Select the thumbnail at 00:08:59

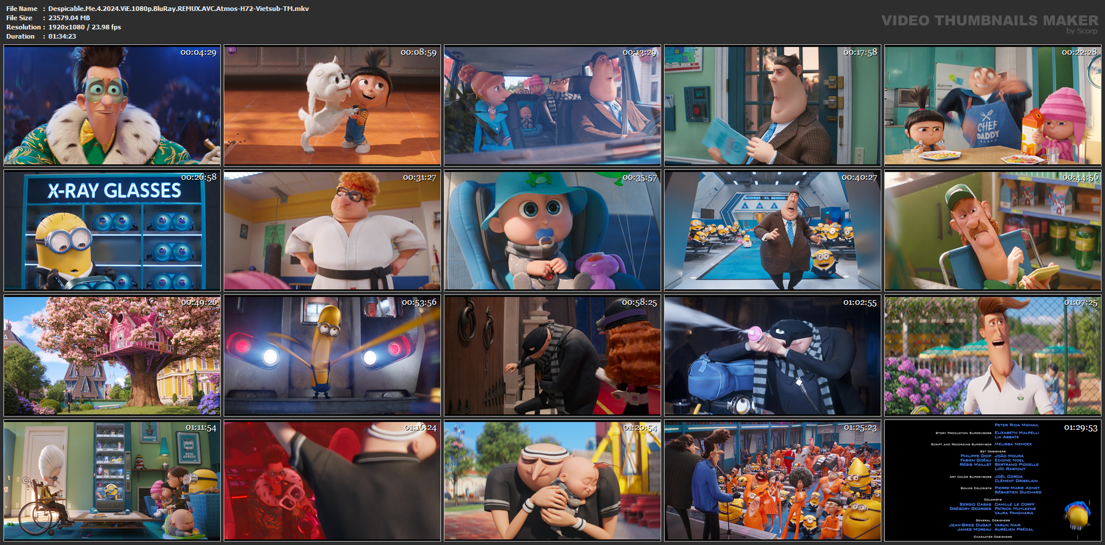pyautogui.click(x=333, y=106)
